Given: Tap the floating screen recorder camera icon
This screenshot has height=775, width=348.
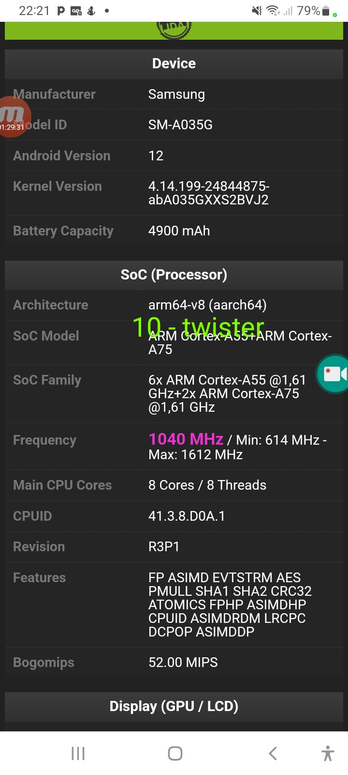Looking at the screenshot, I should click(x=333, y=374).
